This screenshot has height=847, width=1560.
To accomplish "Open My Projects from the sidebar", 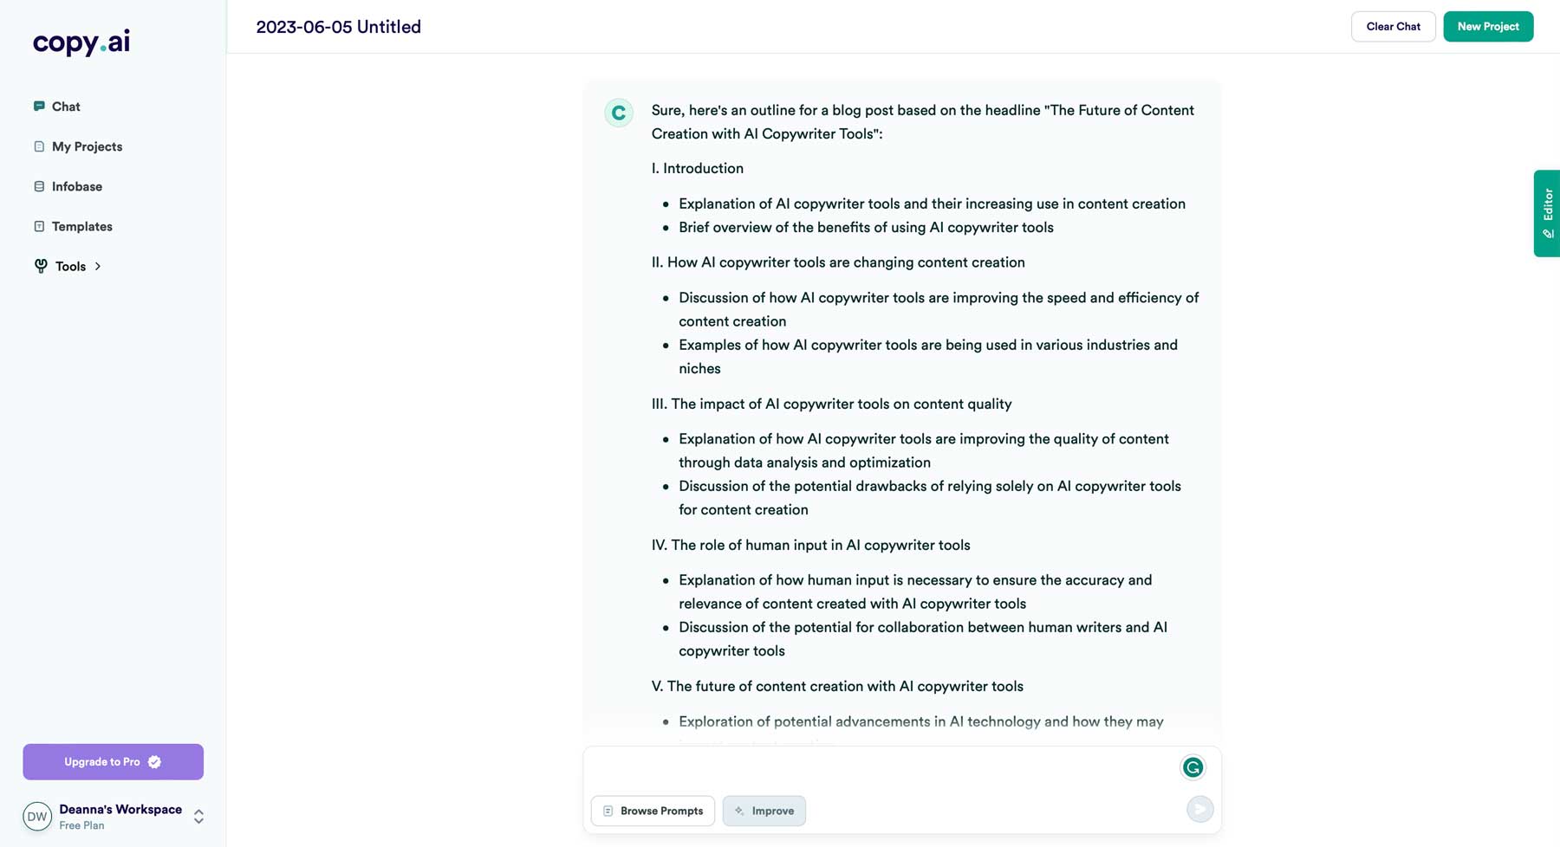I will tap(87, 146).
